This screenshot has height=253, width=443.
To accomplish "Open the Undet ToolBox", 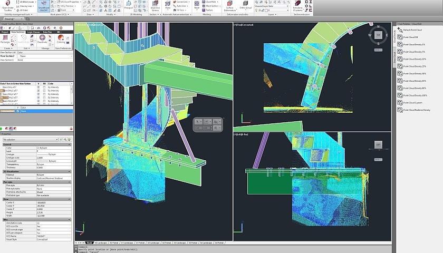I will [x=7, y=6].
